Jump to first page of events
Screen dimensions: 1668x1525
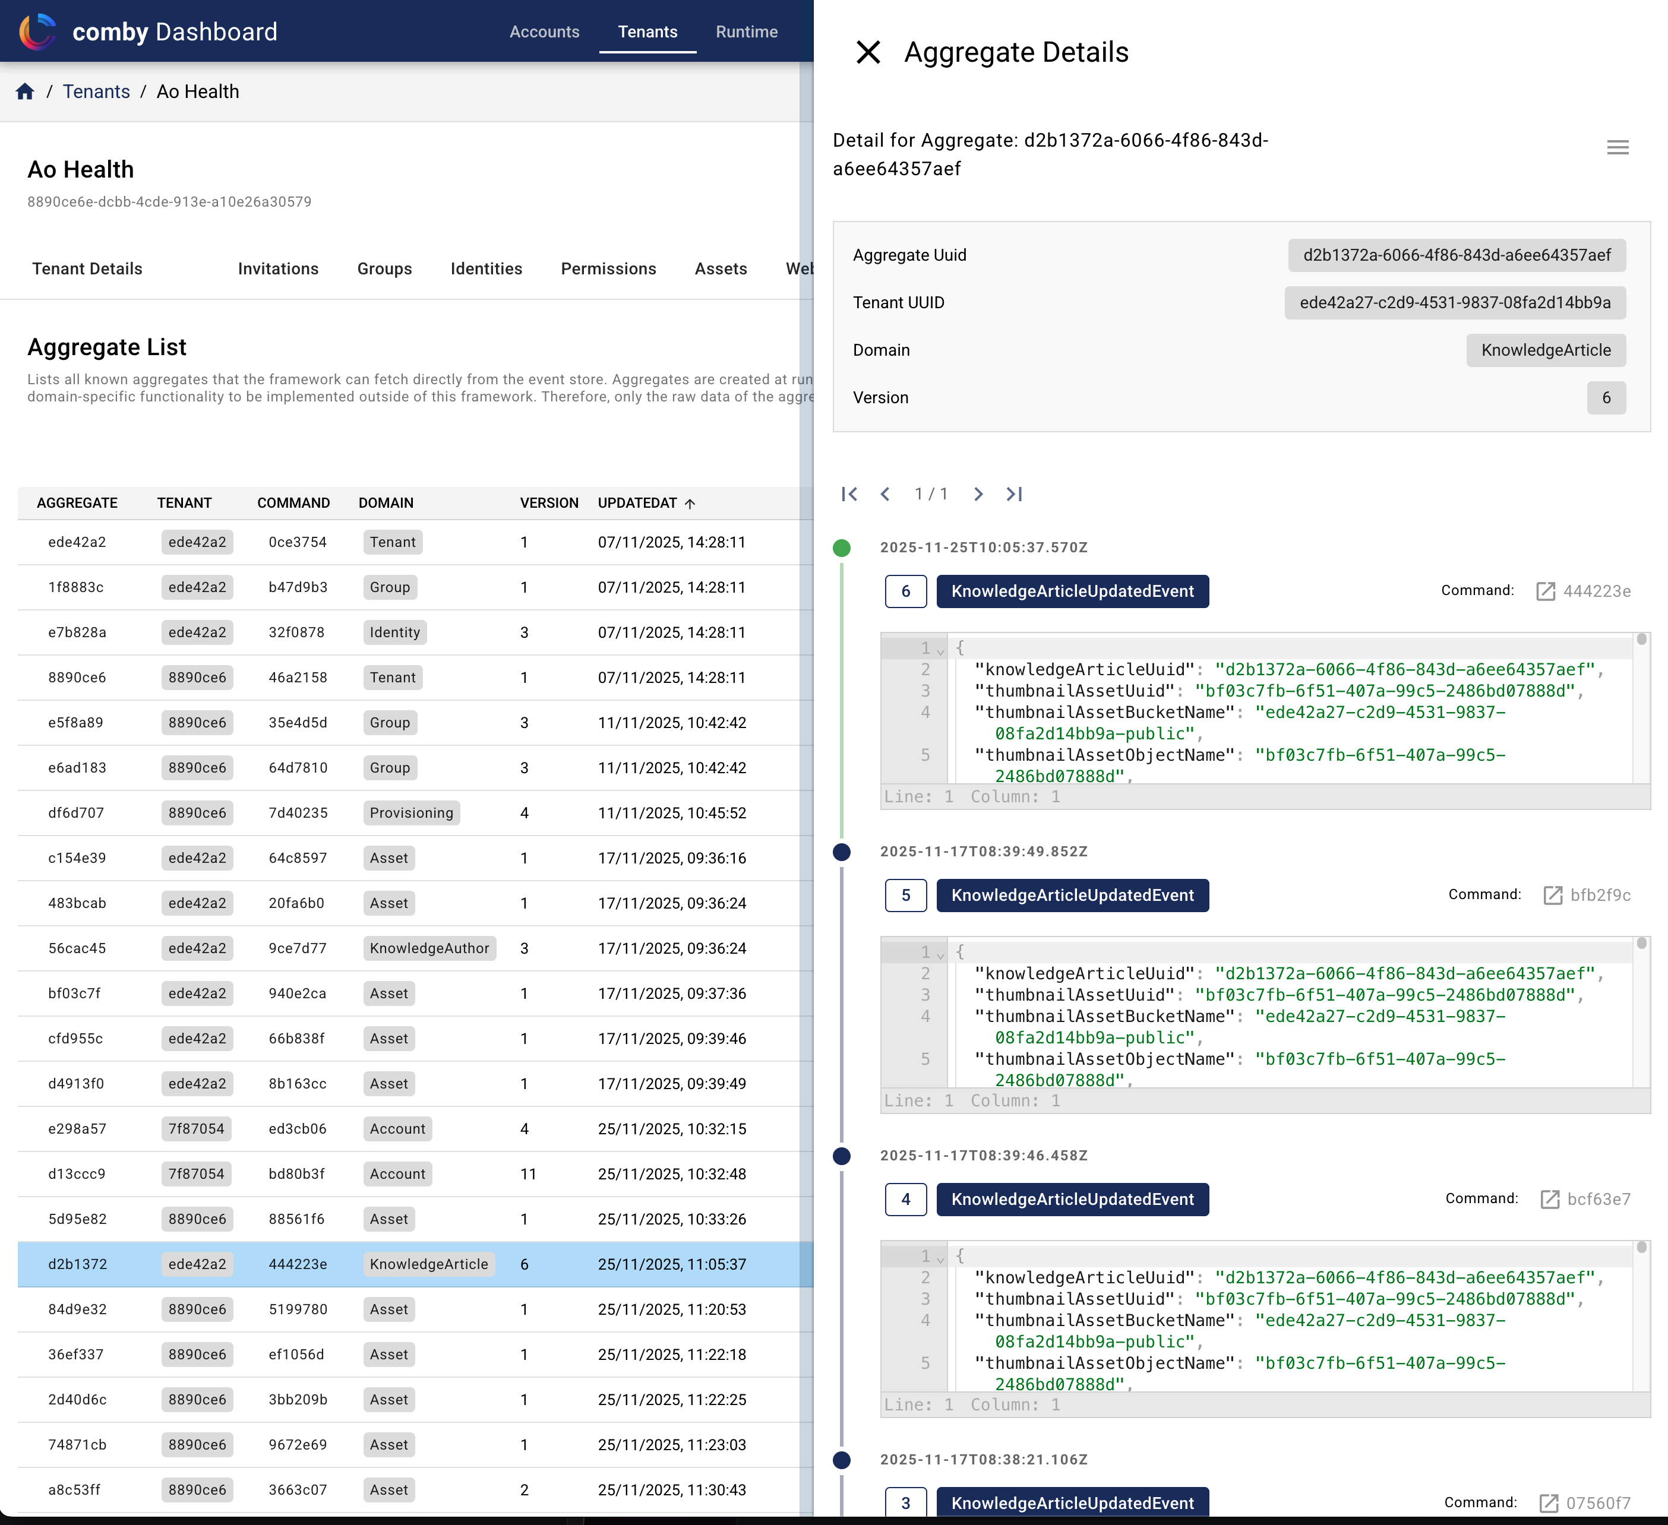849,493
